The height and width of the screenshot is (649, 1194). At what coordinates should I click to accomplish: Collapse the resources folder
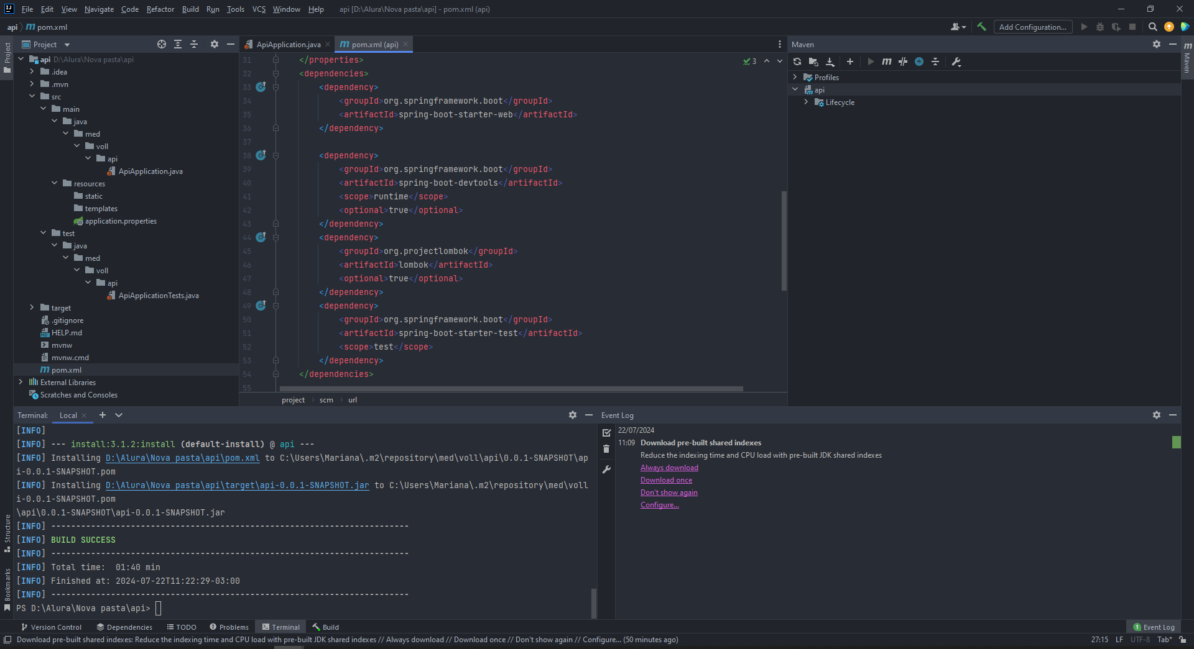click(54, 183)
